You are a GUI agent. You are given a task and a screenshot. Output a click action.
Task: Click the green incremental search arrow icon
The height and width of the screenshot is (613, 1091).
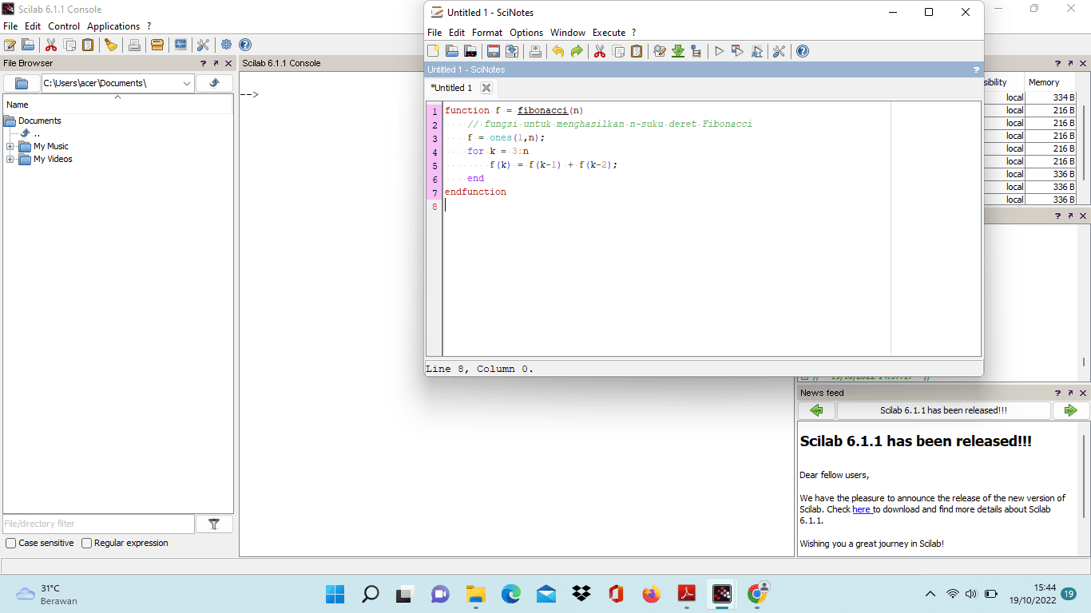(x=678, y=51)
